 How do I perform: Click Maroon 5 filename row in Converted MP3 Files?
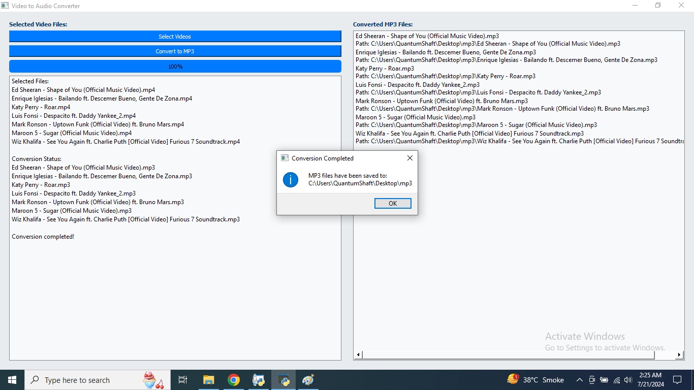pyautogui.click(x=416, y=117)
